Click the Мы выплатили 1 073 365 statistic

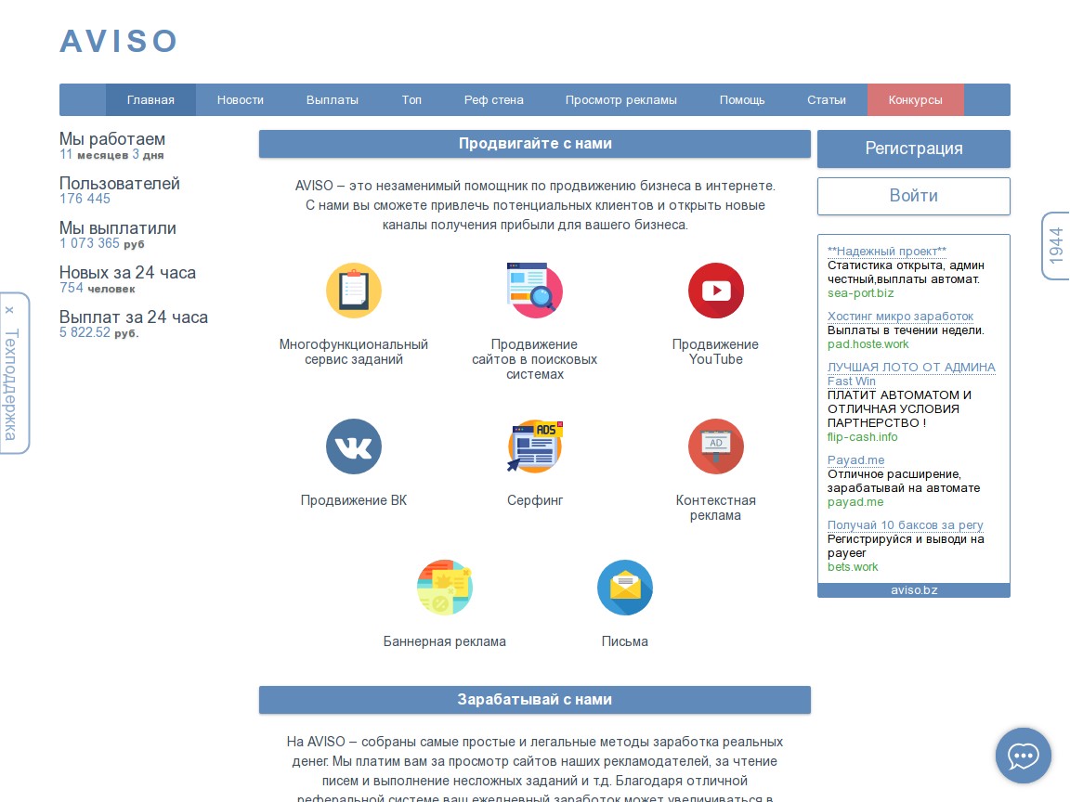117,235
